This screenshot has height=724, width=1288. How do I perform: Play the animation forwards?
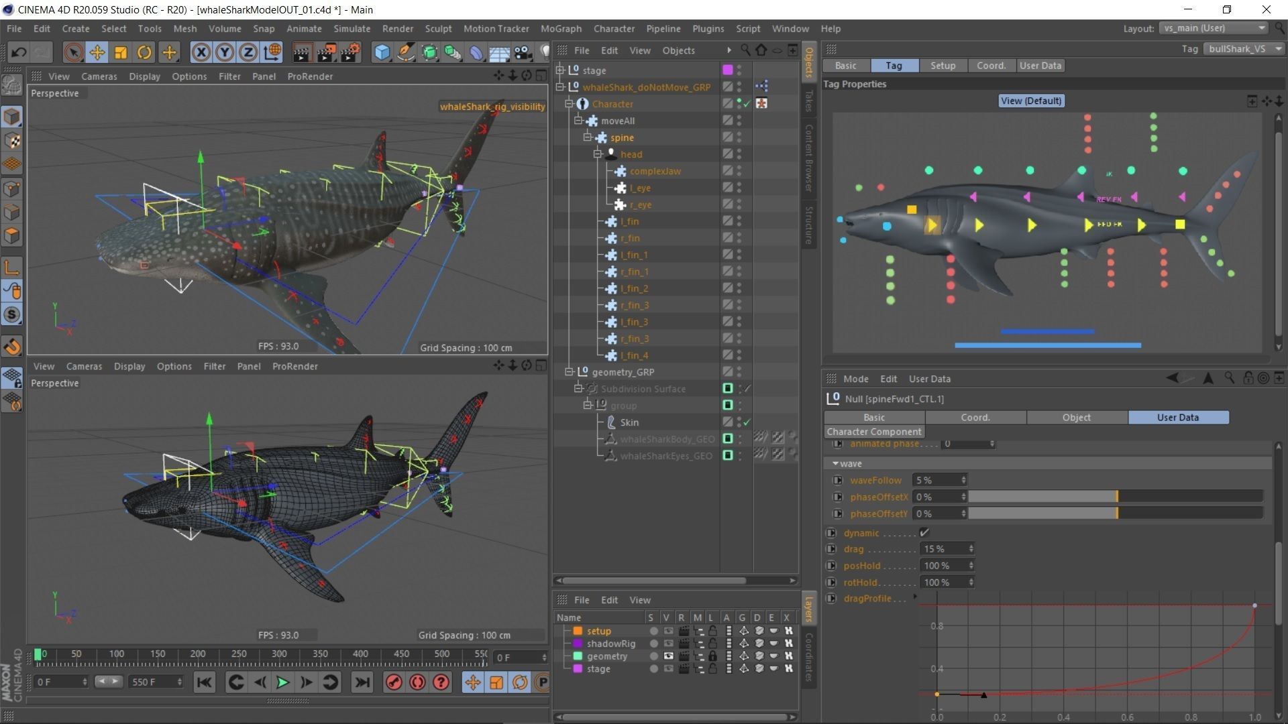coord(282,682)
